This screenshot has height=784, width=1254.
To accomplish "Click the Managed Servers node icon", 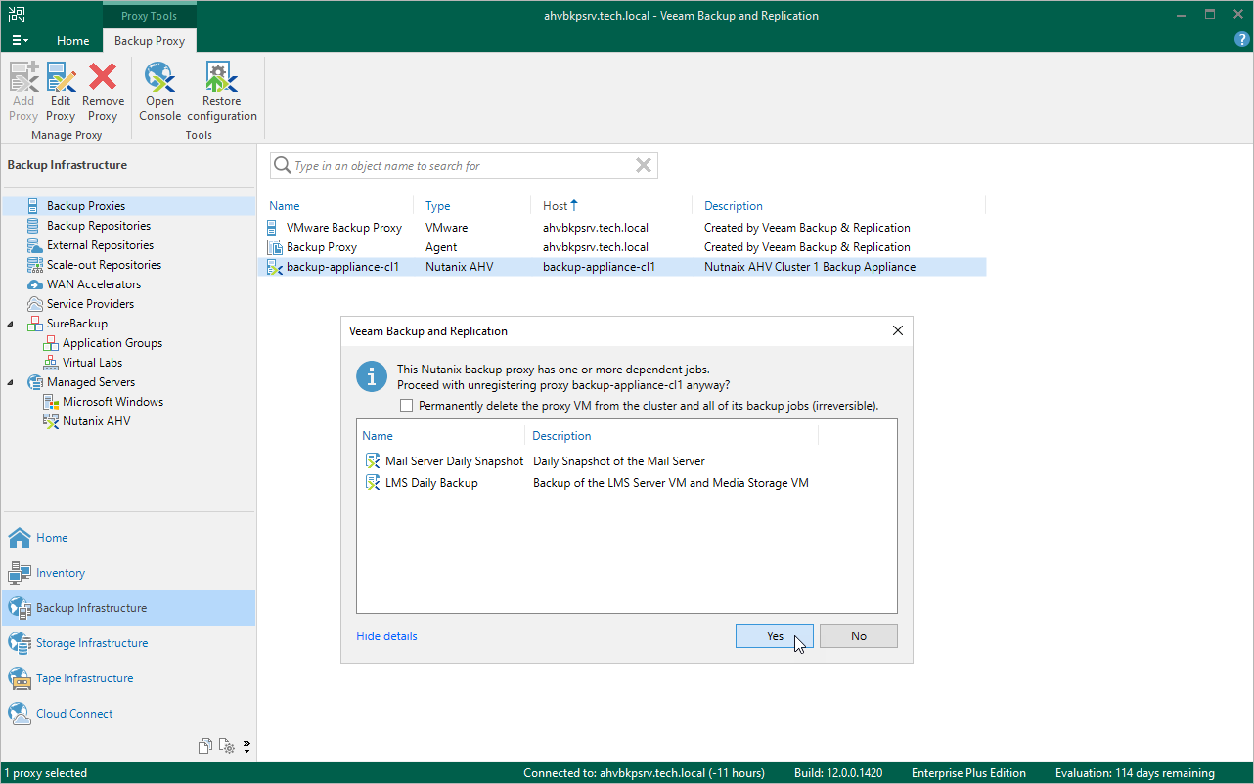I will [x=34, y=382].
